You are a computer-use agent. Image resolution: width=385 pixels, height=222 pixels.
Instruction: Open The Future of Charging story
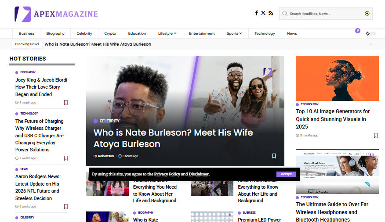coord(39,135)
